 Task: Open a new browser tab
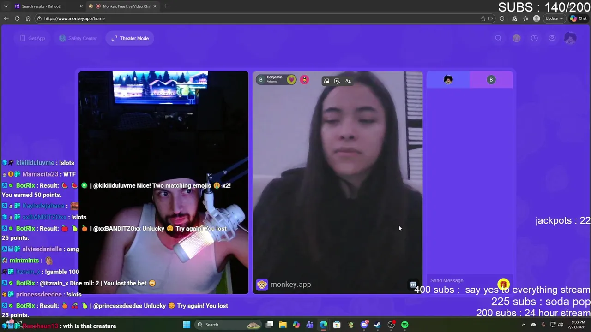point(166,6)
